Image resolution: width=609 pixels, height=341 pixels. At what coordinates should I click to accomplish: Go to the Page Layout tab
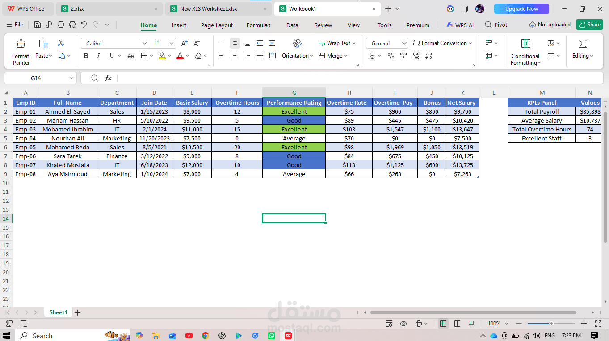pyautogui.click(x=217, y=25)
